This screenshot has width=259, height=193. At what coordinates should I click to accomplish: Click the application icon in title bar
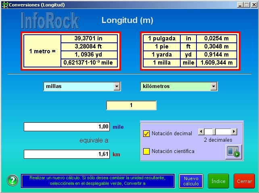point(4,4)
